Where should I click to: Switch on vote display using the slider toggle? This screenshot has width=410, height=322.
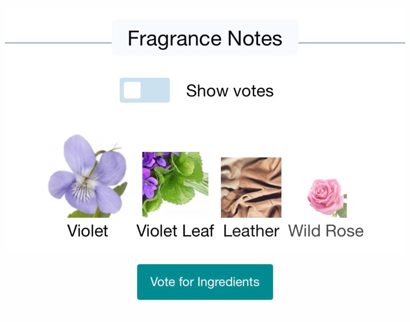point(145,90)
